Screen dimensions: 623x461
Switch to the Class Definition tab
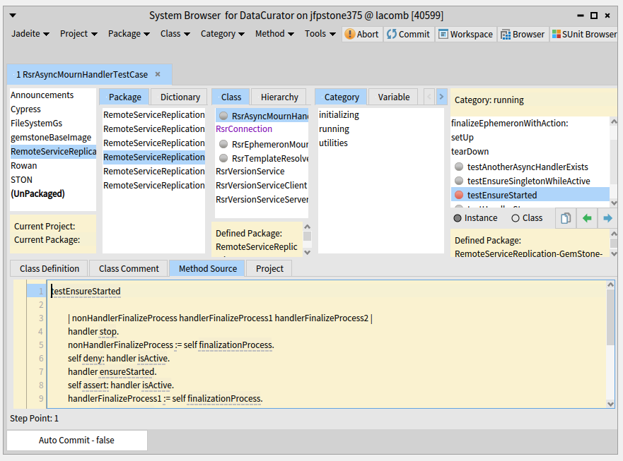[x=49, y=268]
